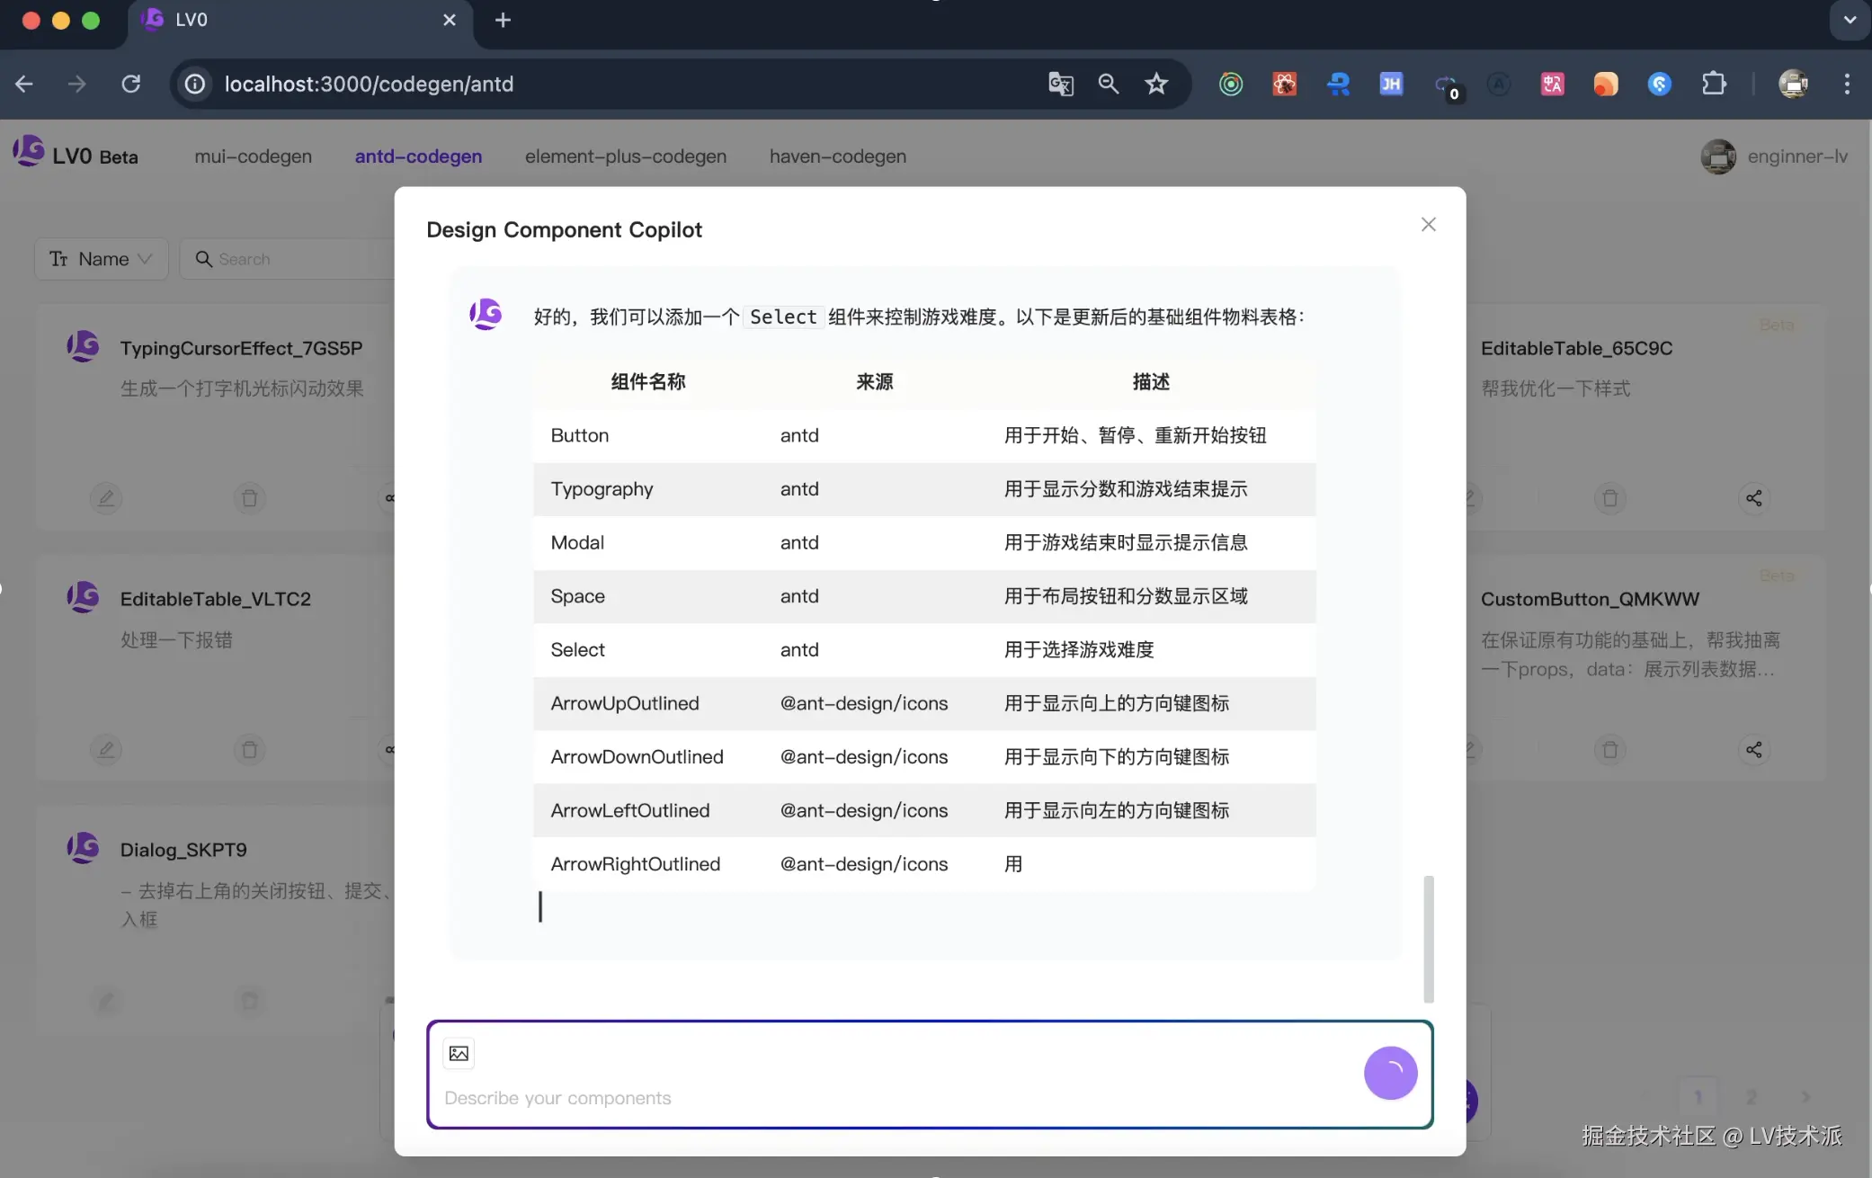This screenshot has height=1178, width=1872.
Task: Go to pagination page 2
Action: click(1751, 1097)
